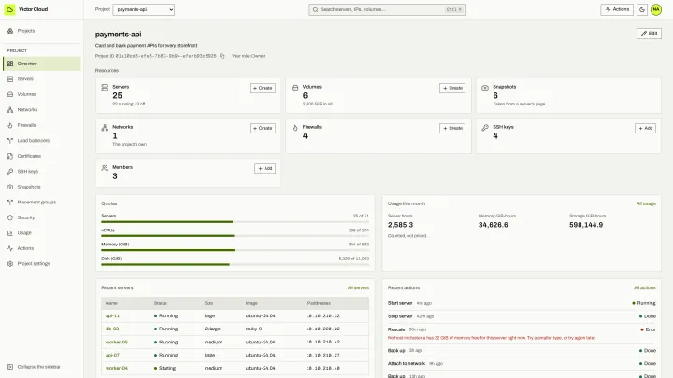Open server worker-05
673x378 pixels.
tap(117, 343)
